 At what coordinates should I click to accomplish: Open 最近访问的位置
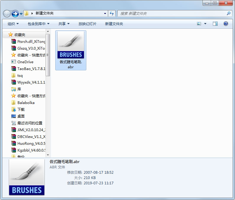(x=30, y=123)
